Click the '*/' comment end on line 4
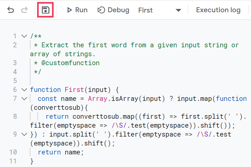The width and height of the screenshot is (251, 167). pos(38,72)
